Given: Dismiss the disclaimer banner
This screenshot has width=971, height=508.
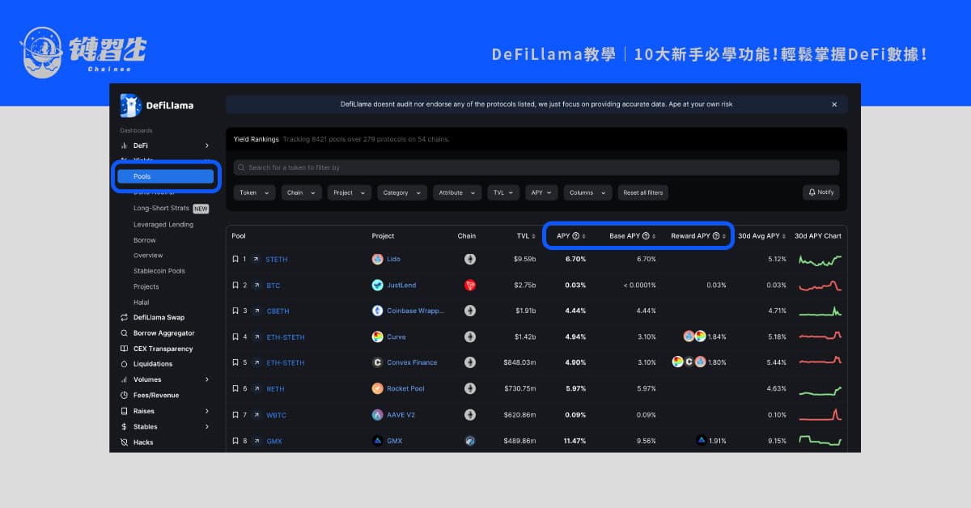Looking at the screenshot, I should coord(834,104).
